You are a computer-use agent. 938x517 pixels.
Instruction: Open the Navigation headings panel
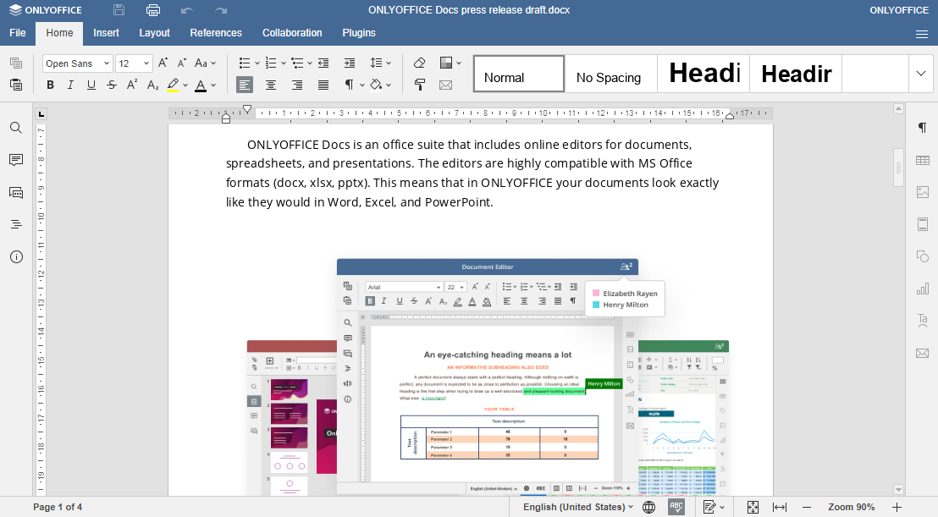point(16,225)
